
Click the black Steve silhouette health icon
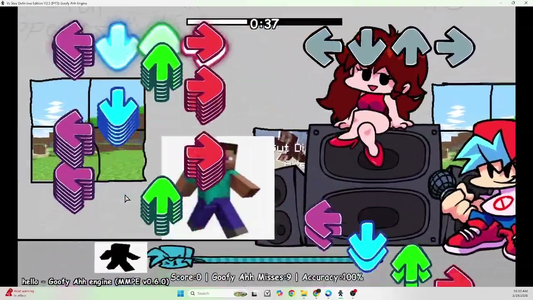click(x=121, y=257)
